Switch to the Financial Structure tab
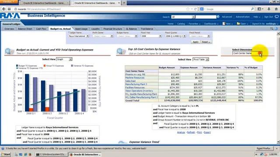Screen dimensions: 280x157 coord(113,29)
